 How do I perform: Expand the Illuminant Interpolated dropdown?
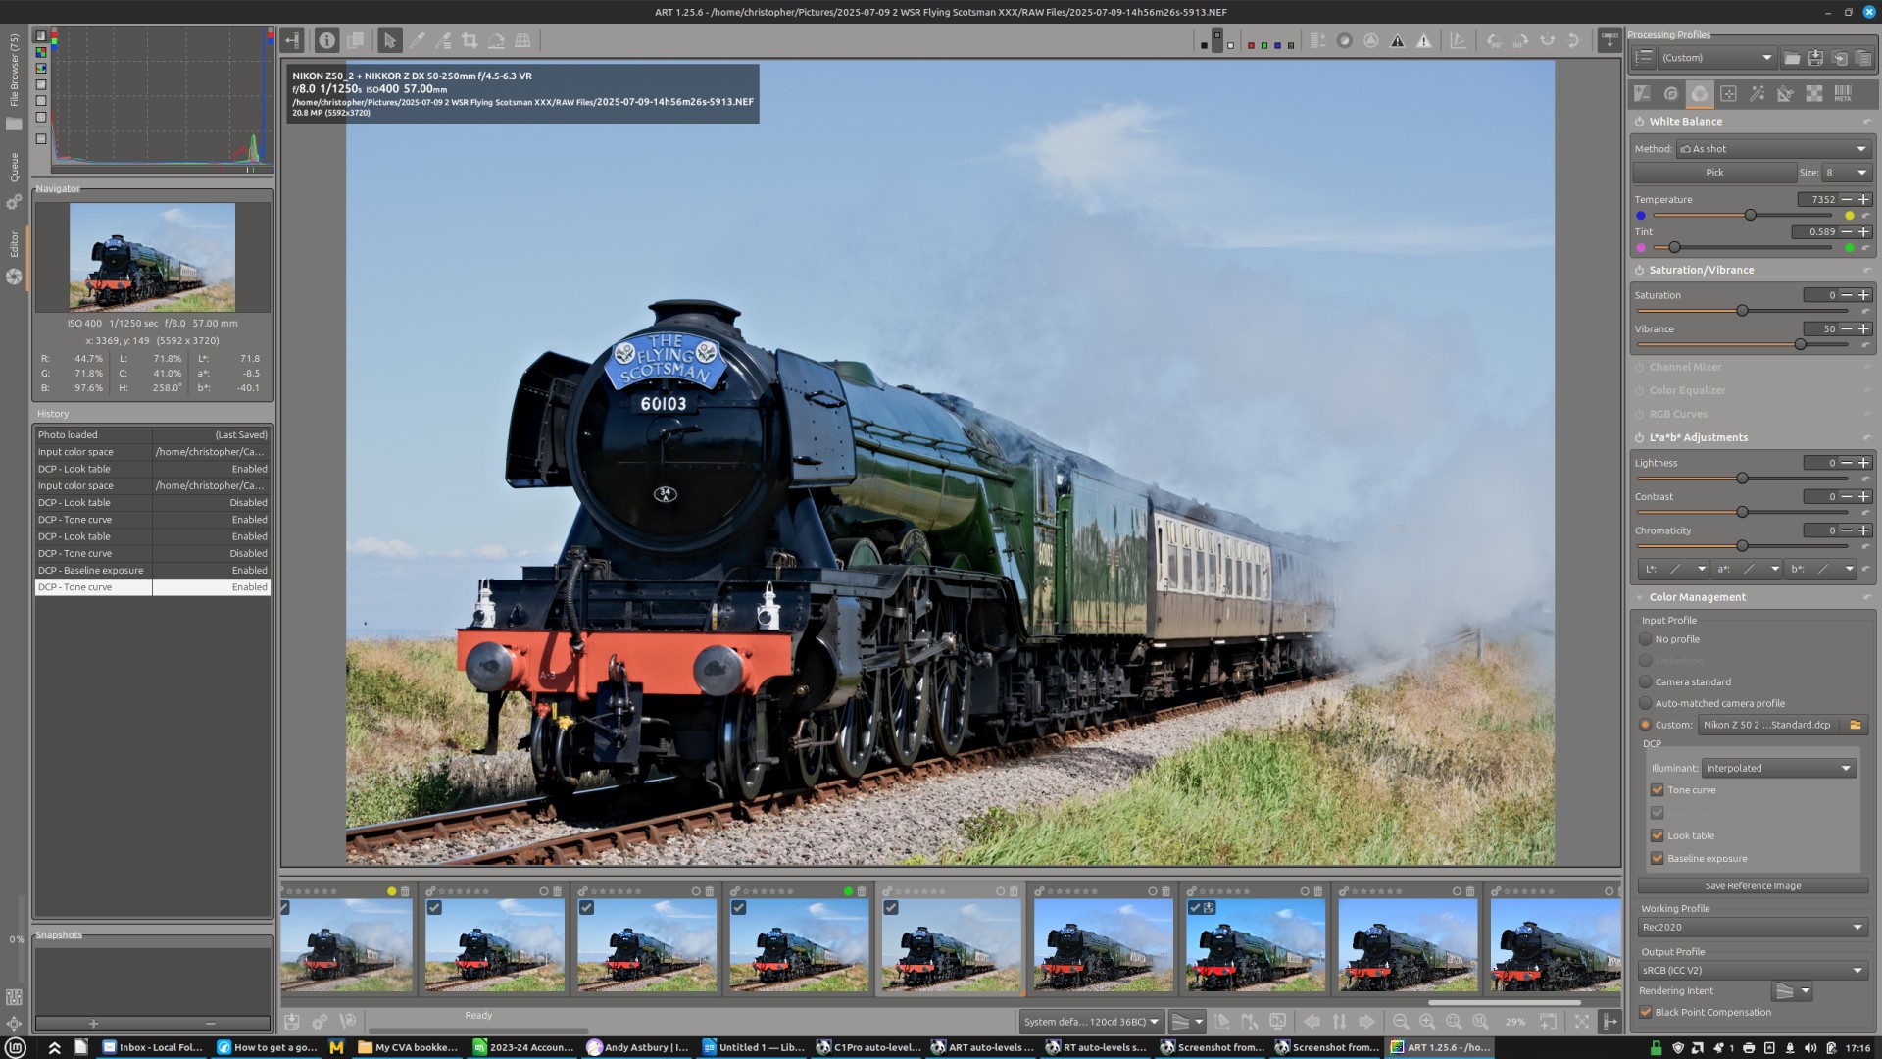pyautogui.click(x=1777, y=768)
